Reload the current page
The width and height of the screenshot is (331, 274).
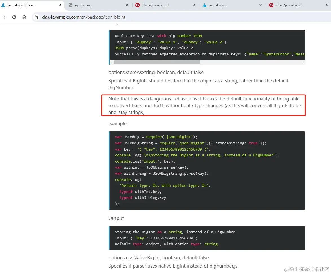point(14,17)
